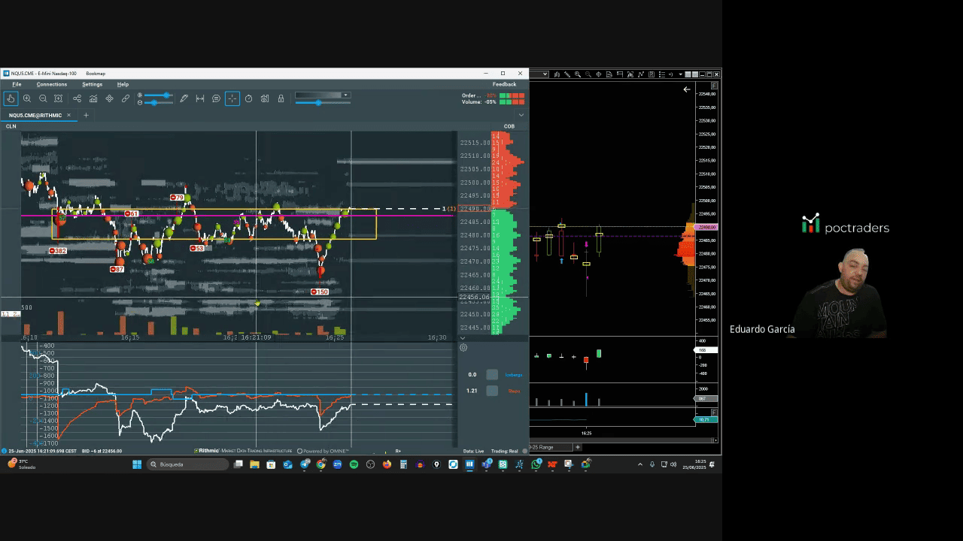Switch to the NQU5.CME@RITHMIC tab
The height and width of the screenshot is (541, 963).
coord(35,115)
